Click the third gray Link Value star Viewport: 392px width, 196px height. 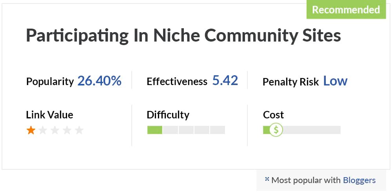[x=55, y=130]
